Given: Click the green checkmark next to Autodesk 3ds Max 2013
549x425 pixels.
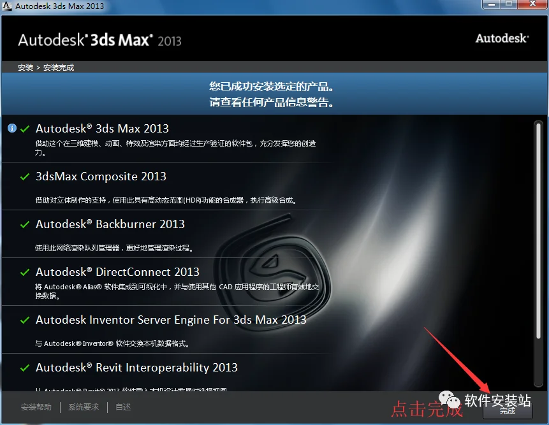Looking at the screenshot, I should (24, 129).
